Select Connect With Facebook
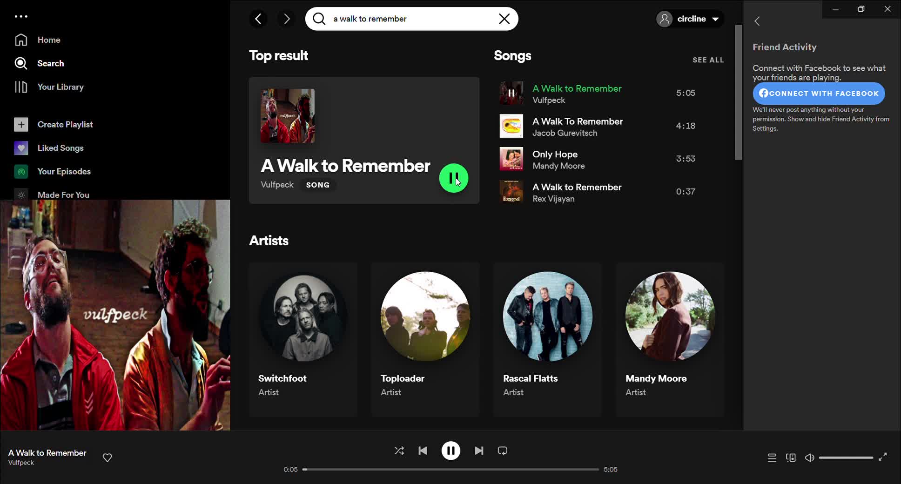The image size is (901, 484). (x=818, y=93)
